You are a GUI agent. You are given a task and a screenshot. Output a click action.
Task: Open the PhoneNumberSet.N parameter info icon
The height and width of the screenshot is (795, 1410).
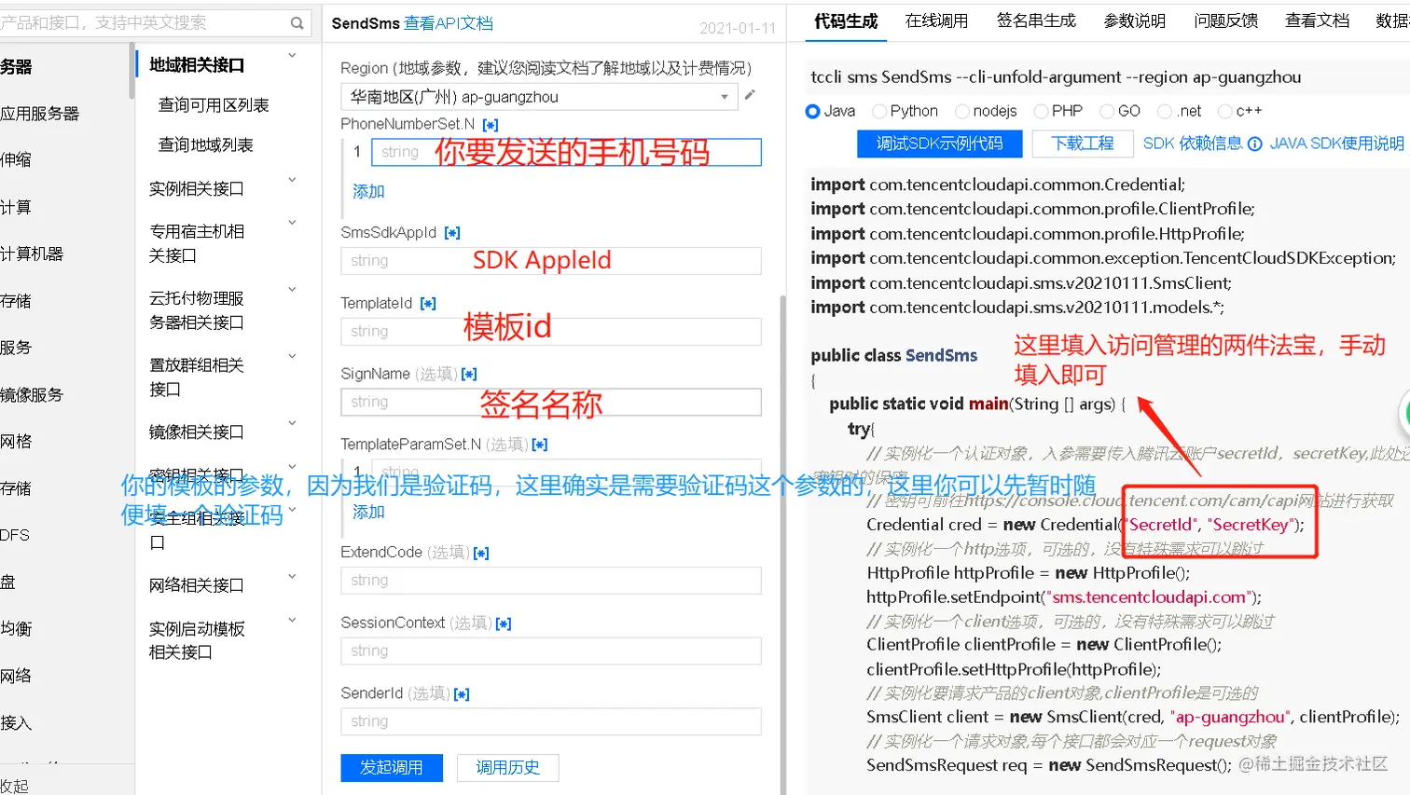(x=491, y=122)
